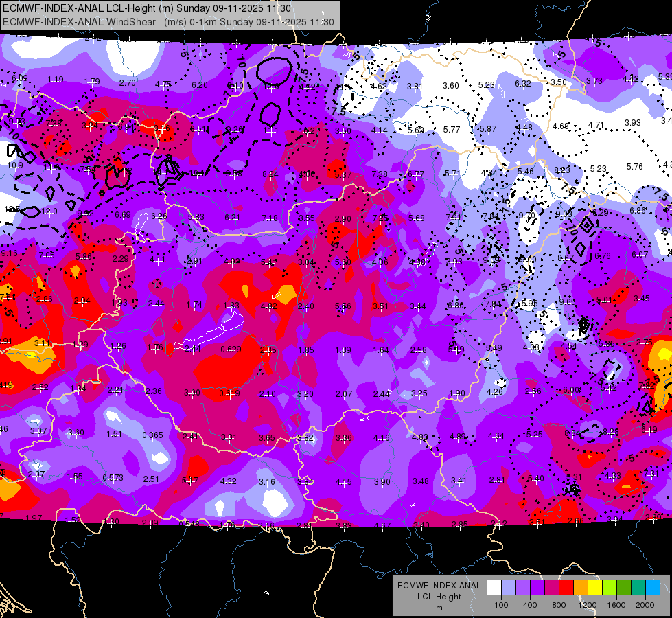The image size is (672, 618).
Task: Click the legend text 'LCL-Height'
Action: pyautogui.click(x=439, y=597)
